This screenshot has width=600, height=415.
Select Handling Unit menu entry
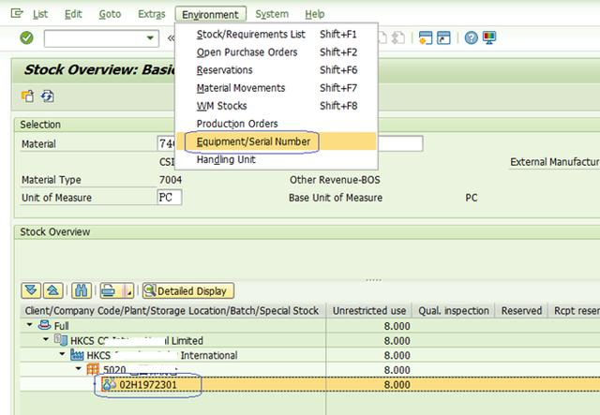tap(226, 159)
